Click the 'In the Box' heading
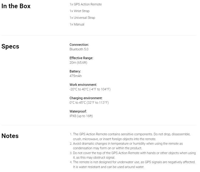 [x=16, y=6]
